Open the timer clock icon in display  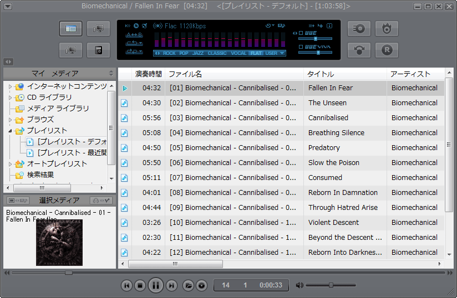[136, 26]
